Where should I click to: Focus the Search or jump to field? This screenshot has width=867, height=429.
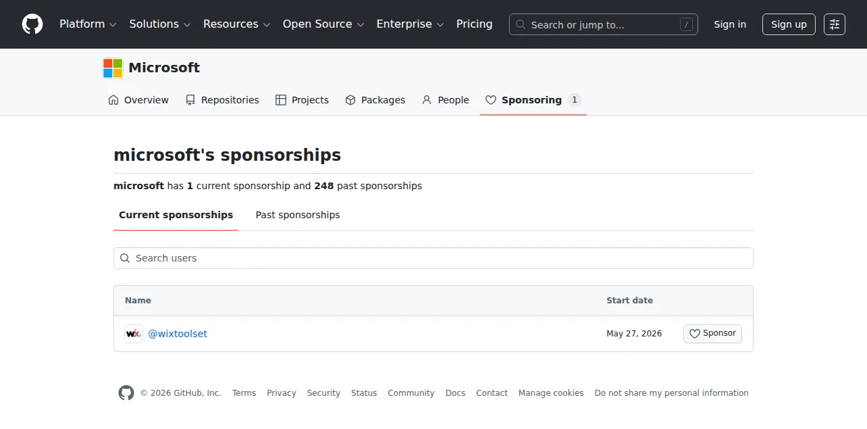click(604, 24)
